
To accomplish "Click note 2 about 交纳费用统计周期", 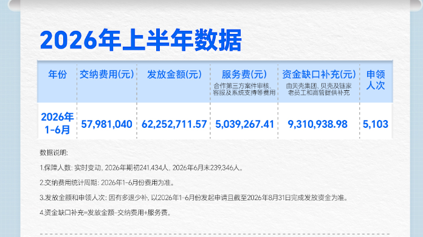I will click(x=107, y=183).
